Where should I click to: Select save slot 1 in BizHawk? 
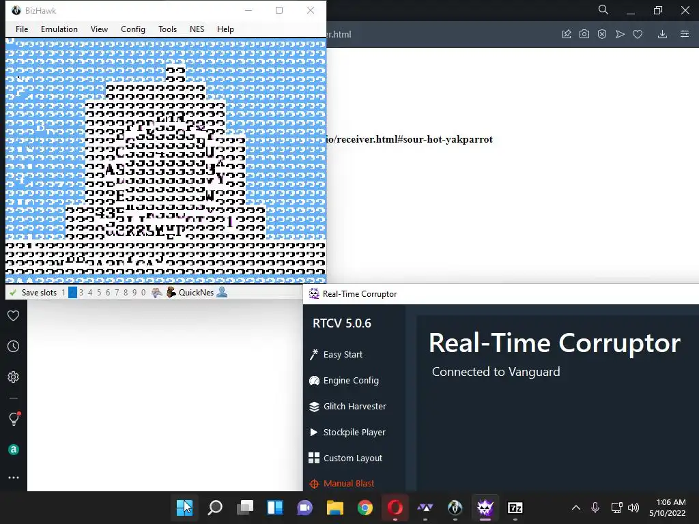pyautogui.click(x=63, y=292)
